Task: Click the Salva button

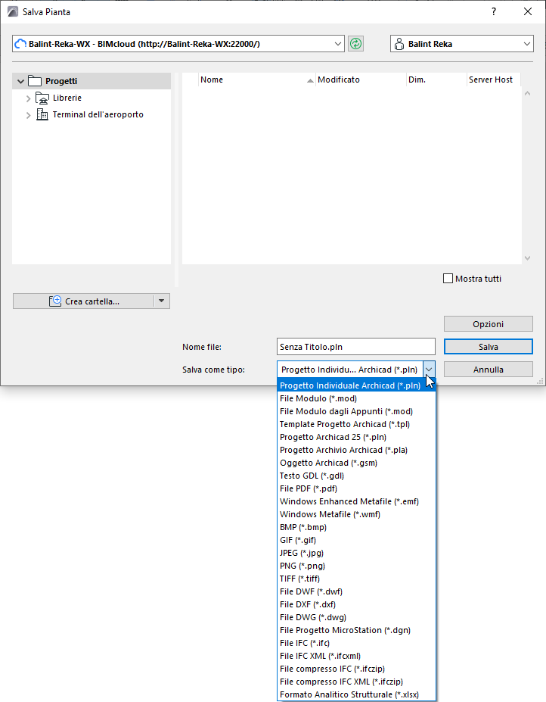Action: coord(489,347)
